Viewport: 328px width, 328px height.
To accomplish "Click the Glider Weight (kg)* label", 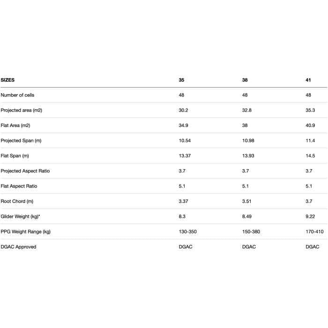I will 20,216.
